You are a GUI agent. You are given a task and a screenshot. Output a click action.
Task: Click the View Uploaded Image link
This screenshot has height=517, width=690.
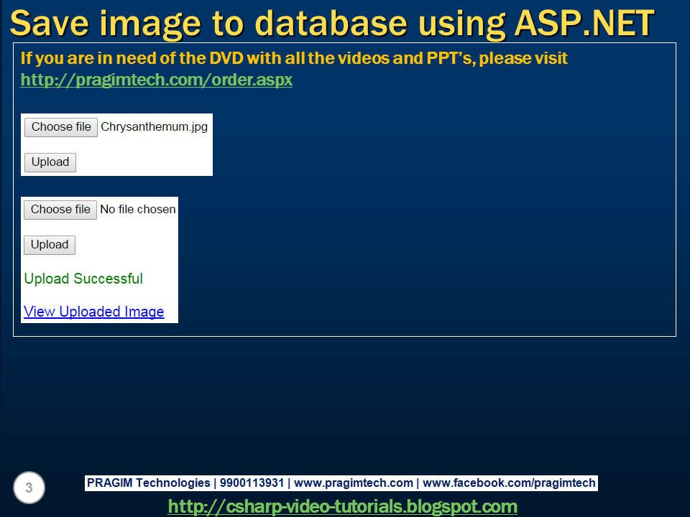[93, 312]
